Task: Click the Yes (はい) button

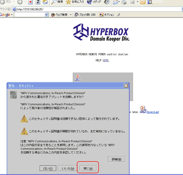Action: 48,169
